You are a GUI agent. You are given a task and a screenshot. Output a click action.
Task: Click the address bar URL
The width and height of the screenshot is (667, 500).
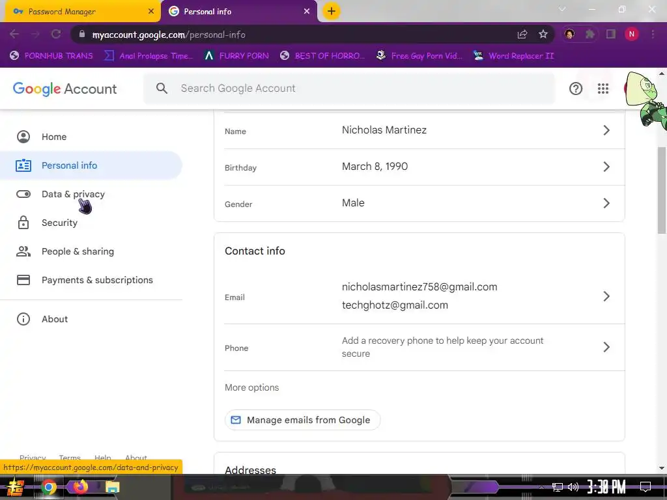coord(169,35)
